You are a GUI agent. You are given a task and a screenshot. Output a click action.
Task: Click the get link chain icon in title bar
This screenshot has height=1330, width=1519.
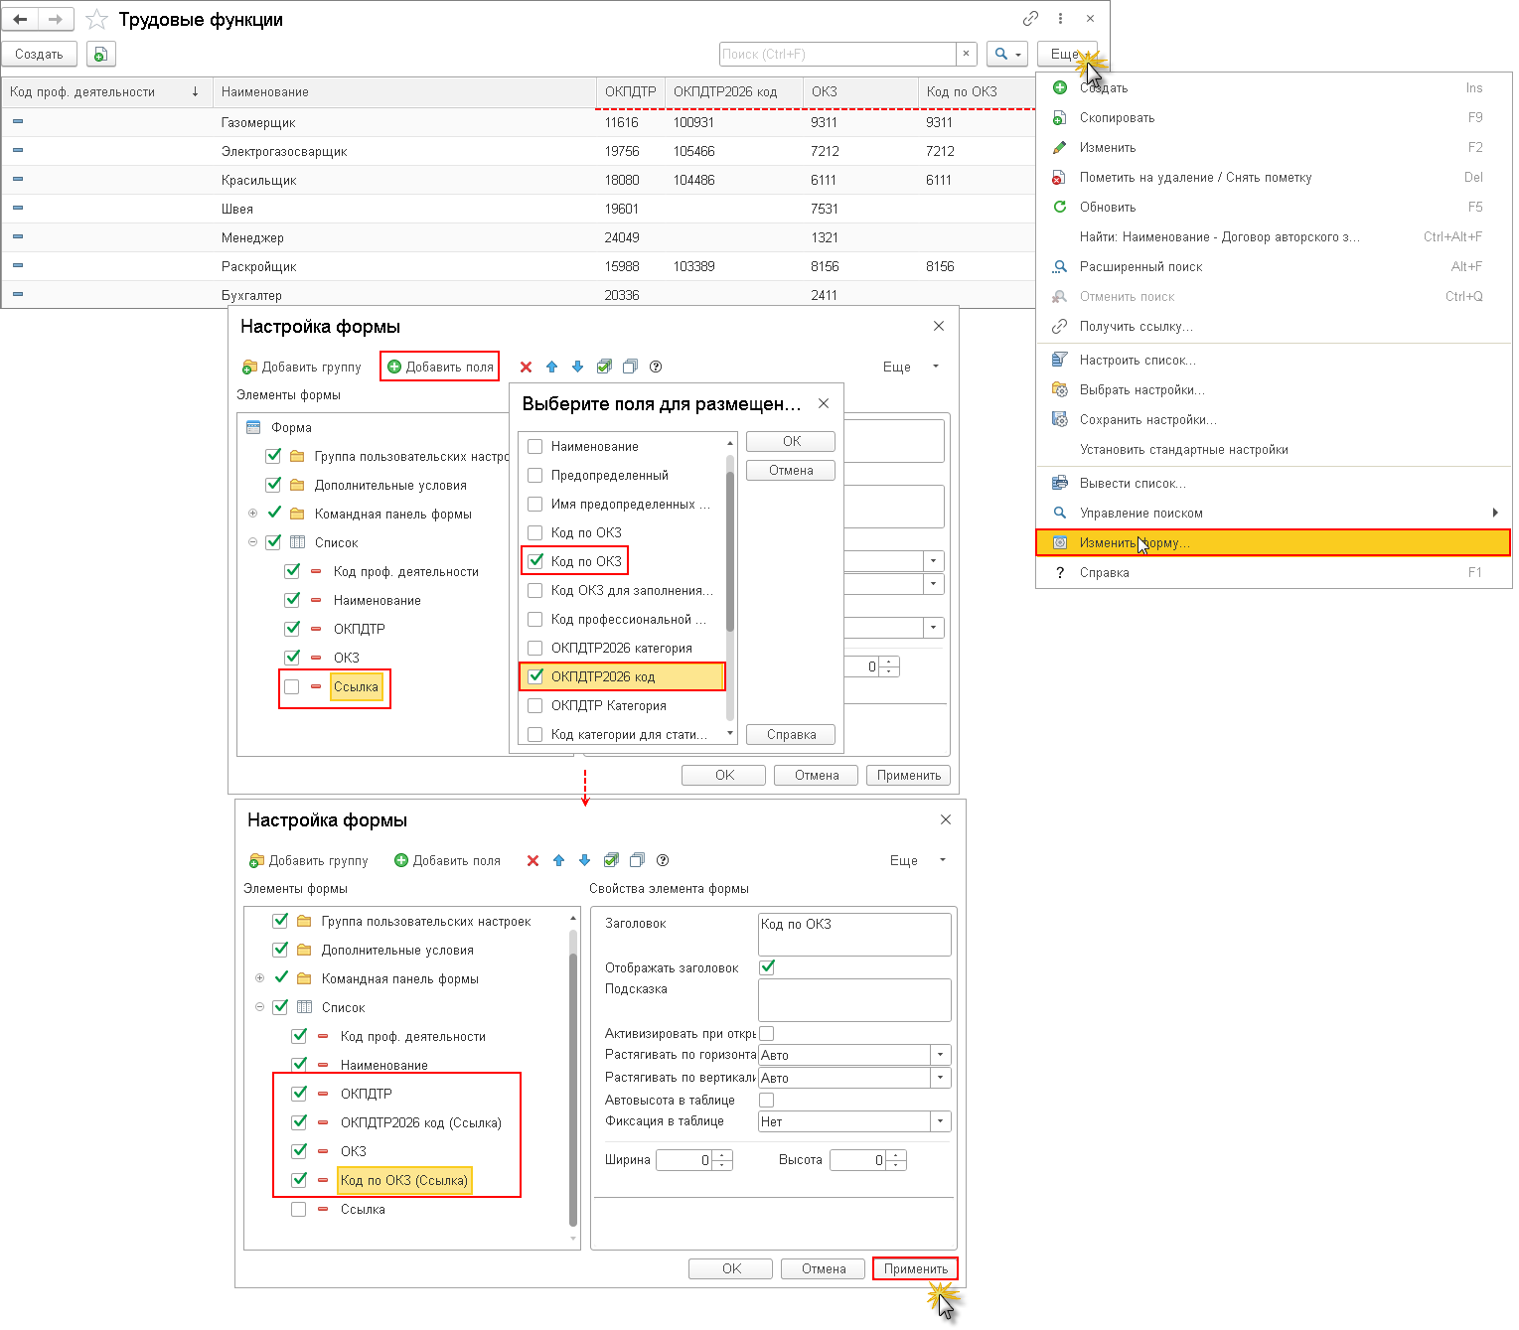pos(1030,19)
